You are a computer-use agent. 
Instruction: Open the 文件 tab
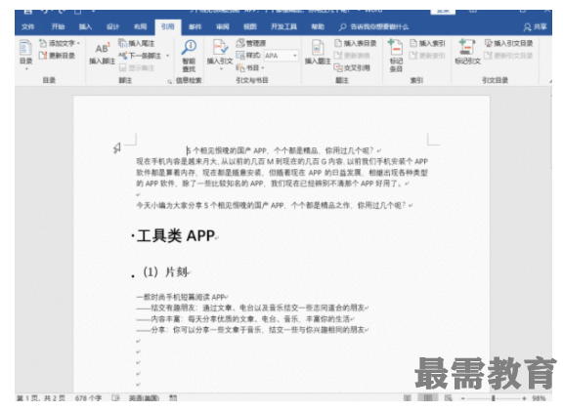(27, 27)
